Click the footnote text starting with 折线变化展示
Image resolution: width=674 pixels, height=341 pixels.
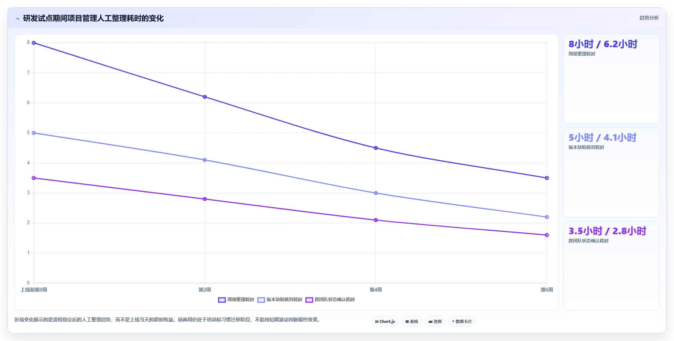click(167, 320)
